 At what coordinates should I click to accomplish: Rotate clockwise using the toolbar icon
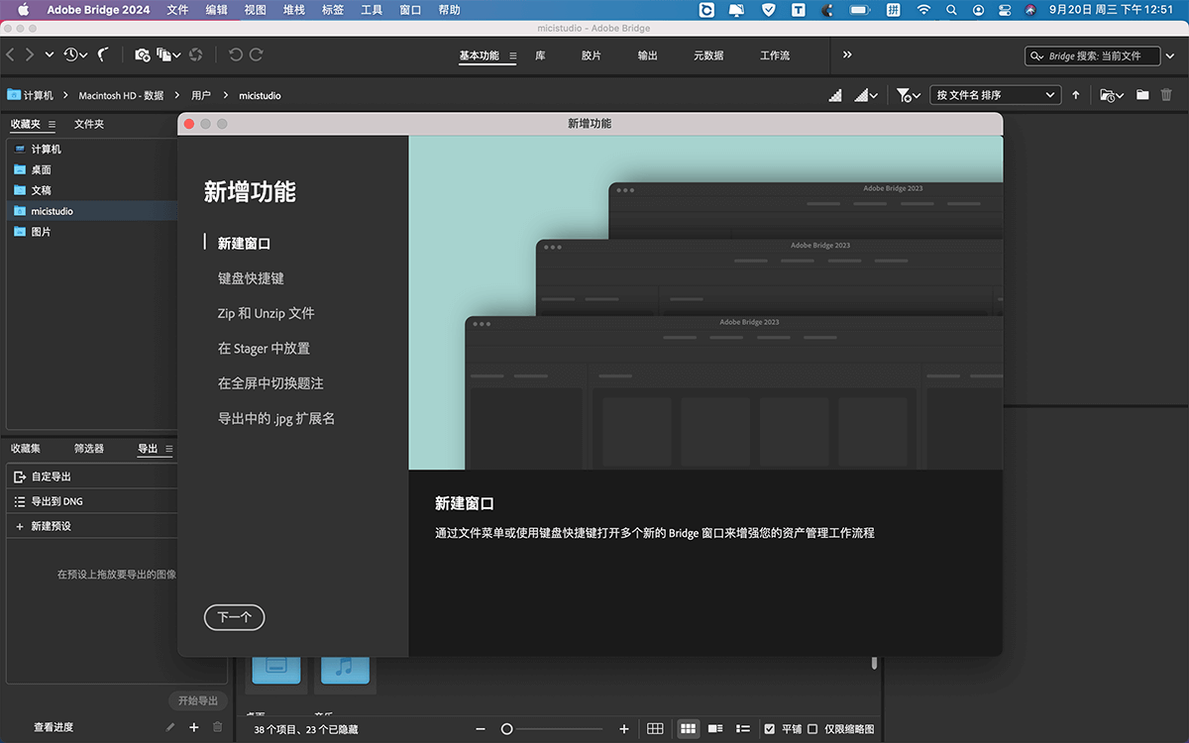coord(257,55)
